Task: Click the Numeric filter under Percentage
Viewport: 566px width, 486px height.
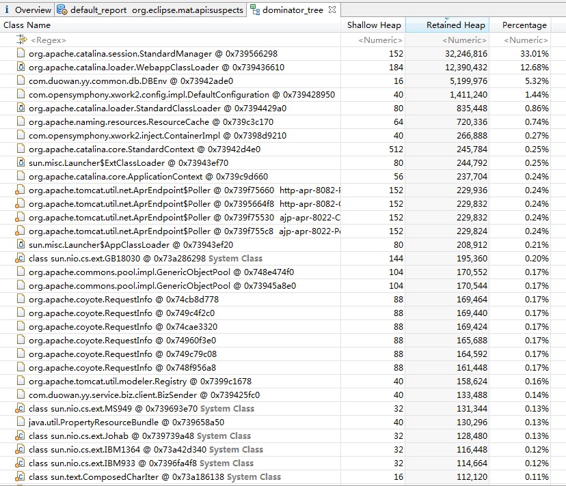Action: click(x=526, y=40)
